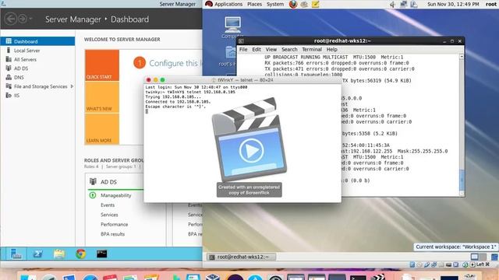
Task: Click the Quick Start tile
Action: click(x=102, y=65)
